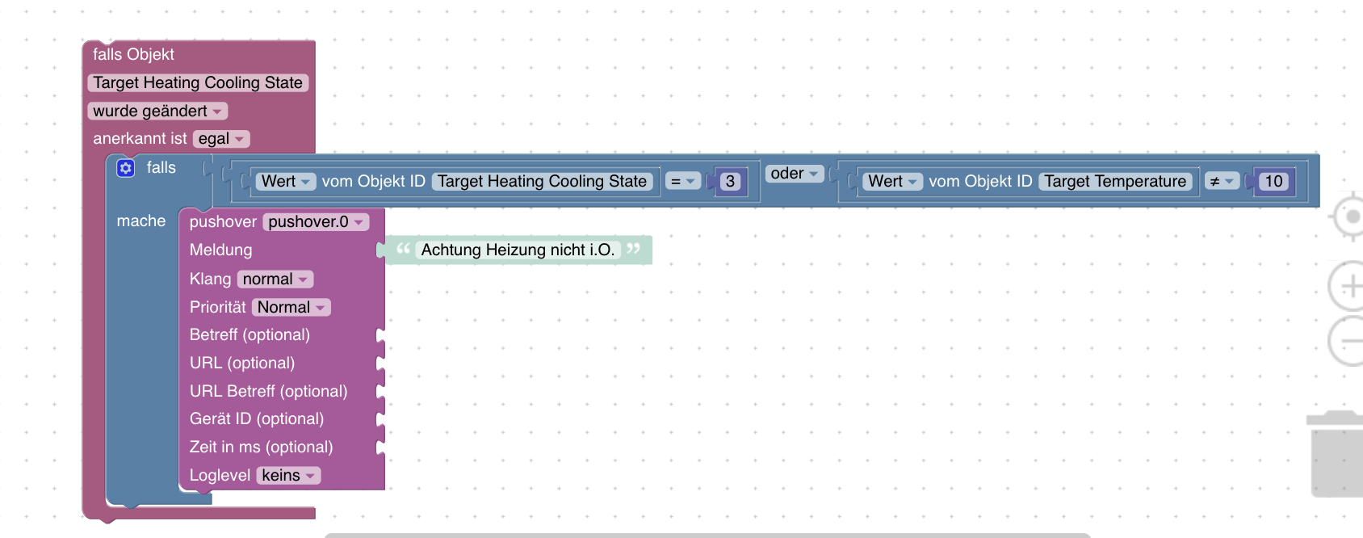Click the horizontal scrollbar at the bottom

click(707, 535)
